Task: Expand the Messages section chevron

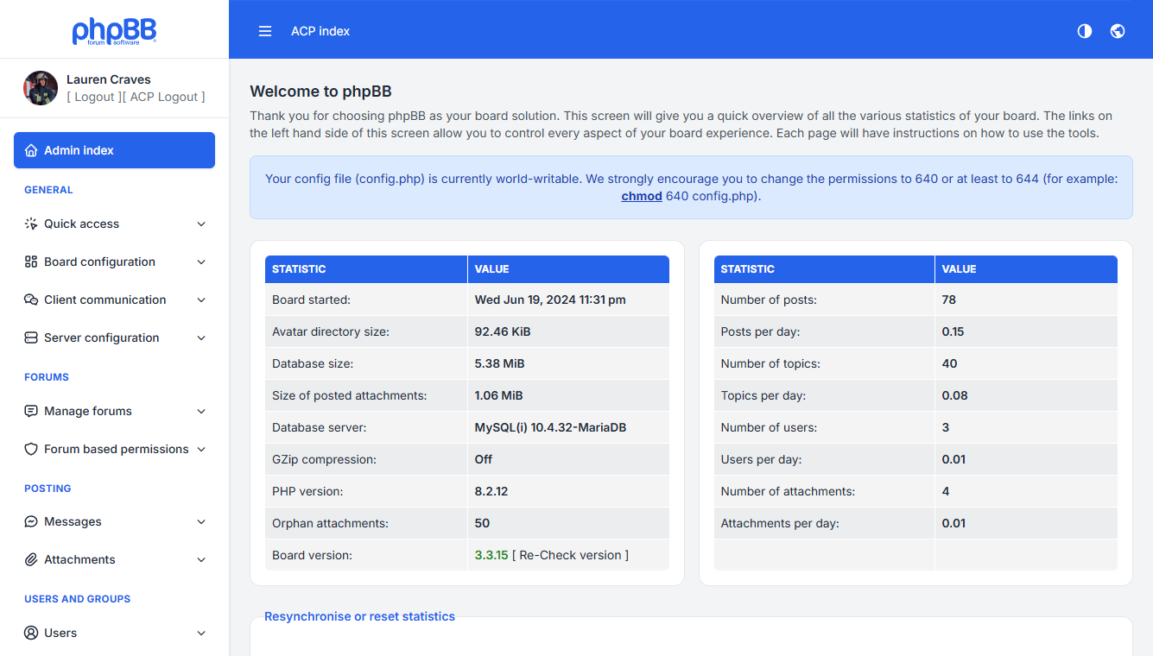Action: tap(201, 521)
